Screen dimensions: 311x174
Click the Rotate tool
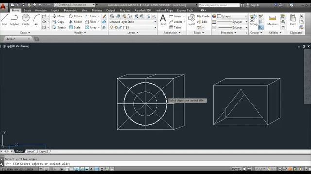(x=75, y=16)
